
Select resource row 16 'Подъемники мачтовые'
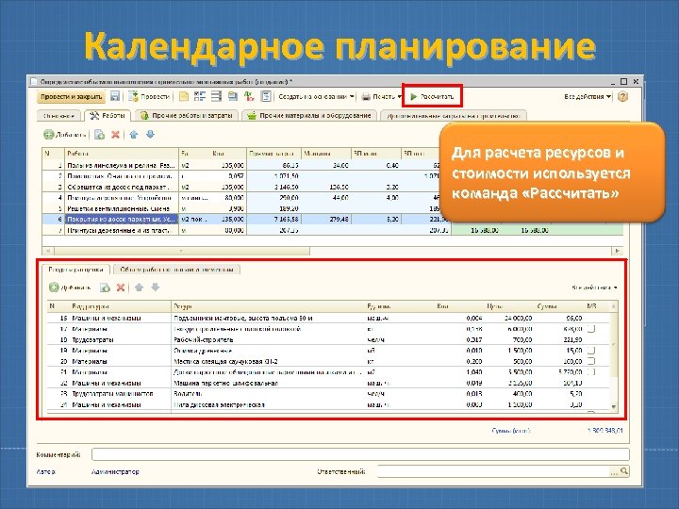coord(328,319)
